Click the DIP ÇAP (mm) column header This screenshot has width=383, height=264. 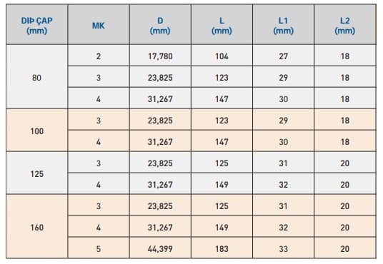pos(37,25)
